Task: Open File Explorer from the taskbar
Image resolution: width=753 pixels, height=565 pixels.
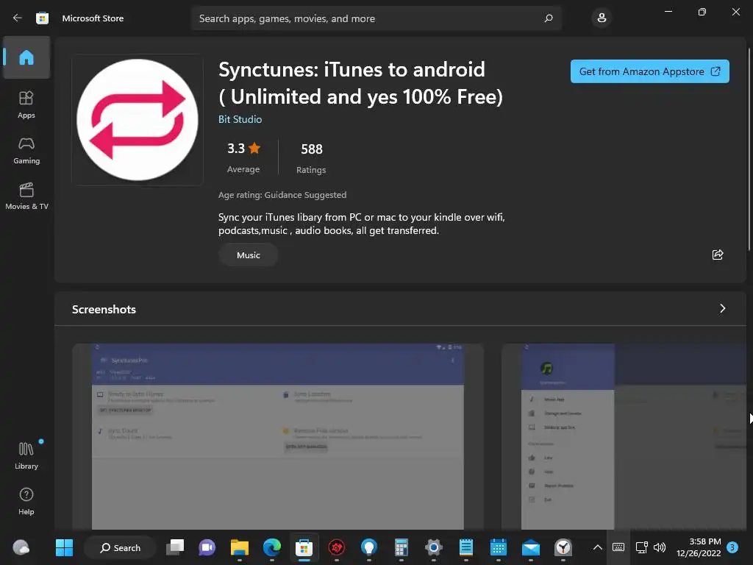Action: point(240,547)
